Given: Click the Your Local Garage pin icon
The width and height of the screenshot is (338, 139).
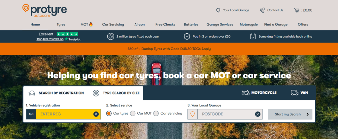Looking at the screenshot, I should pos(218,10).
